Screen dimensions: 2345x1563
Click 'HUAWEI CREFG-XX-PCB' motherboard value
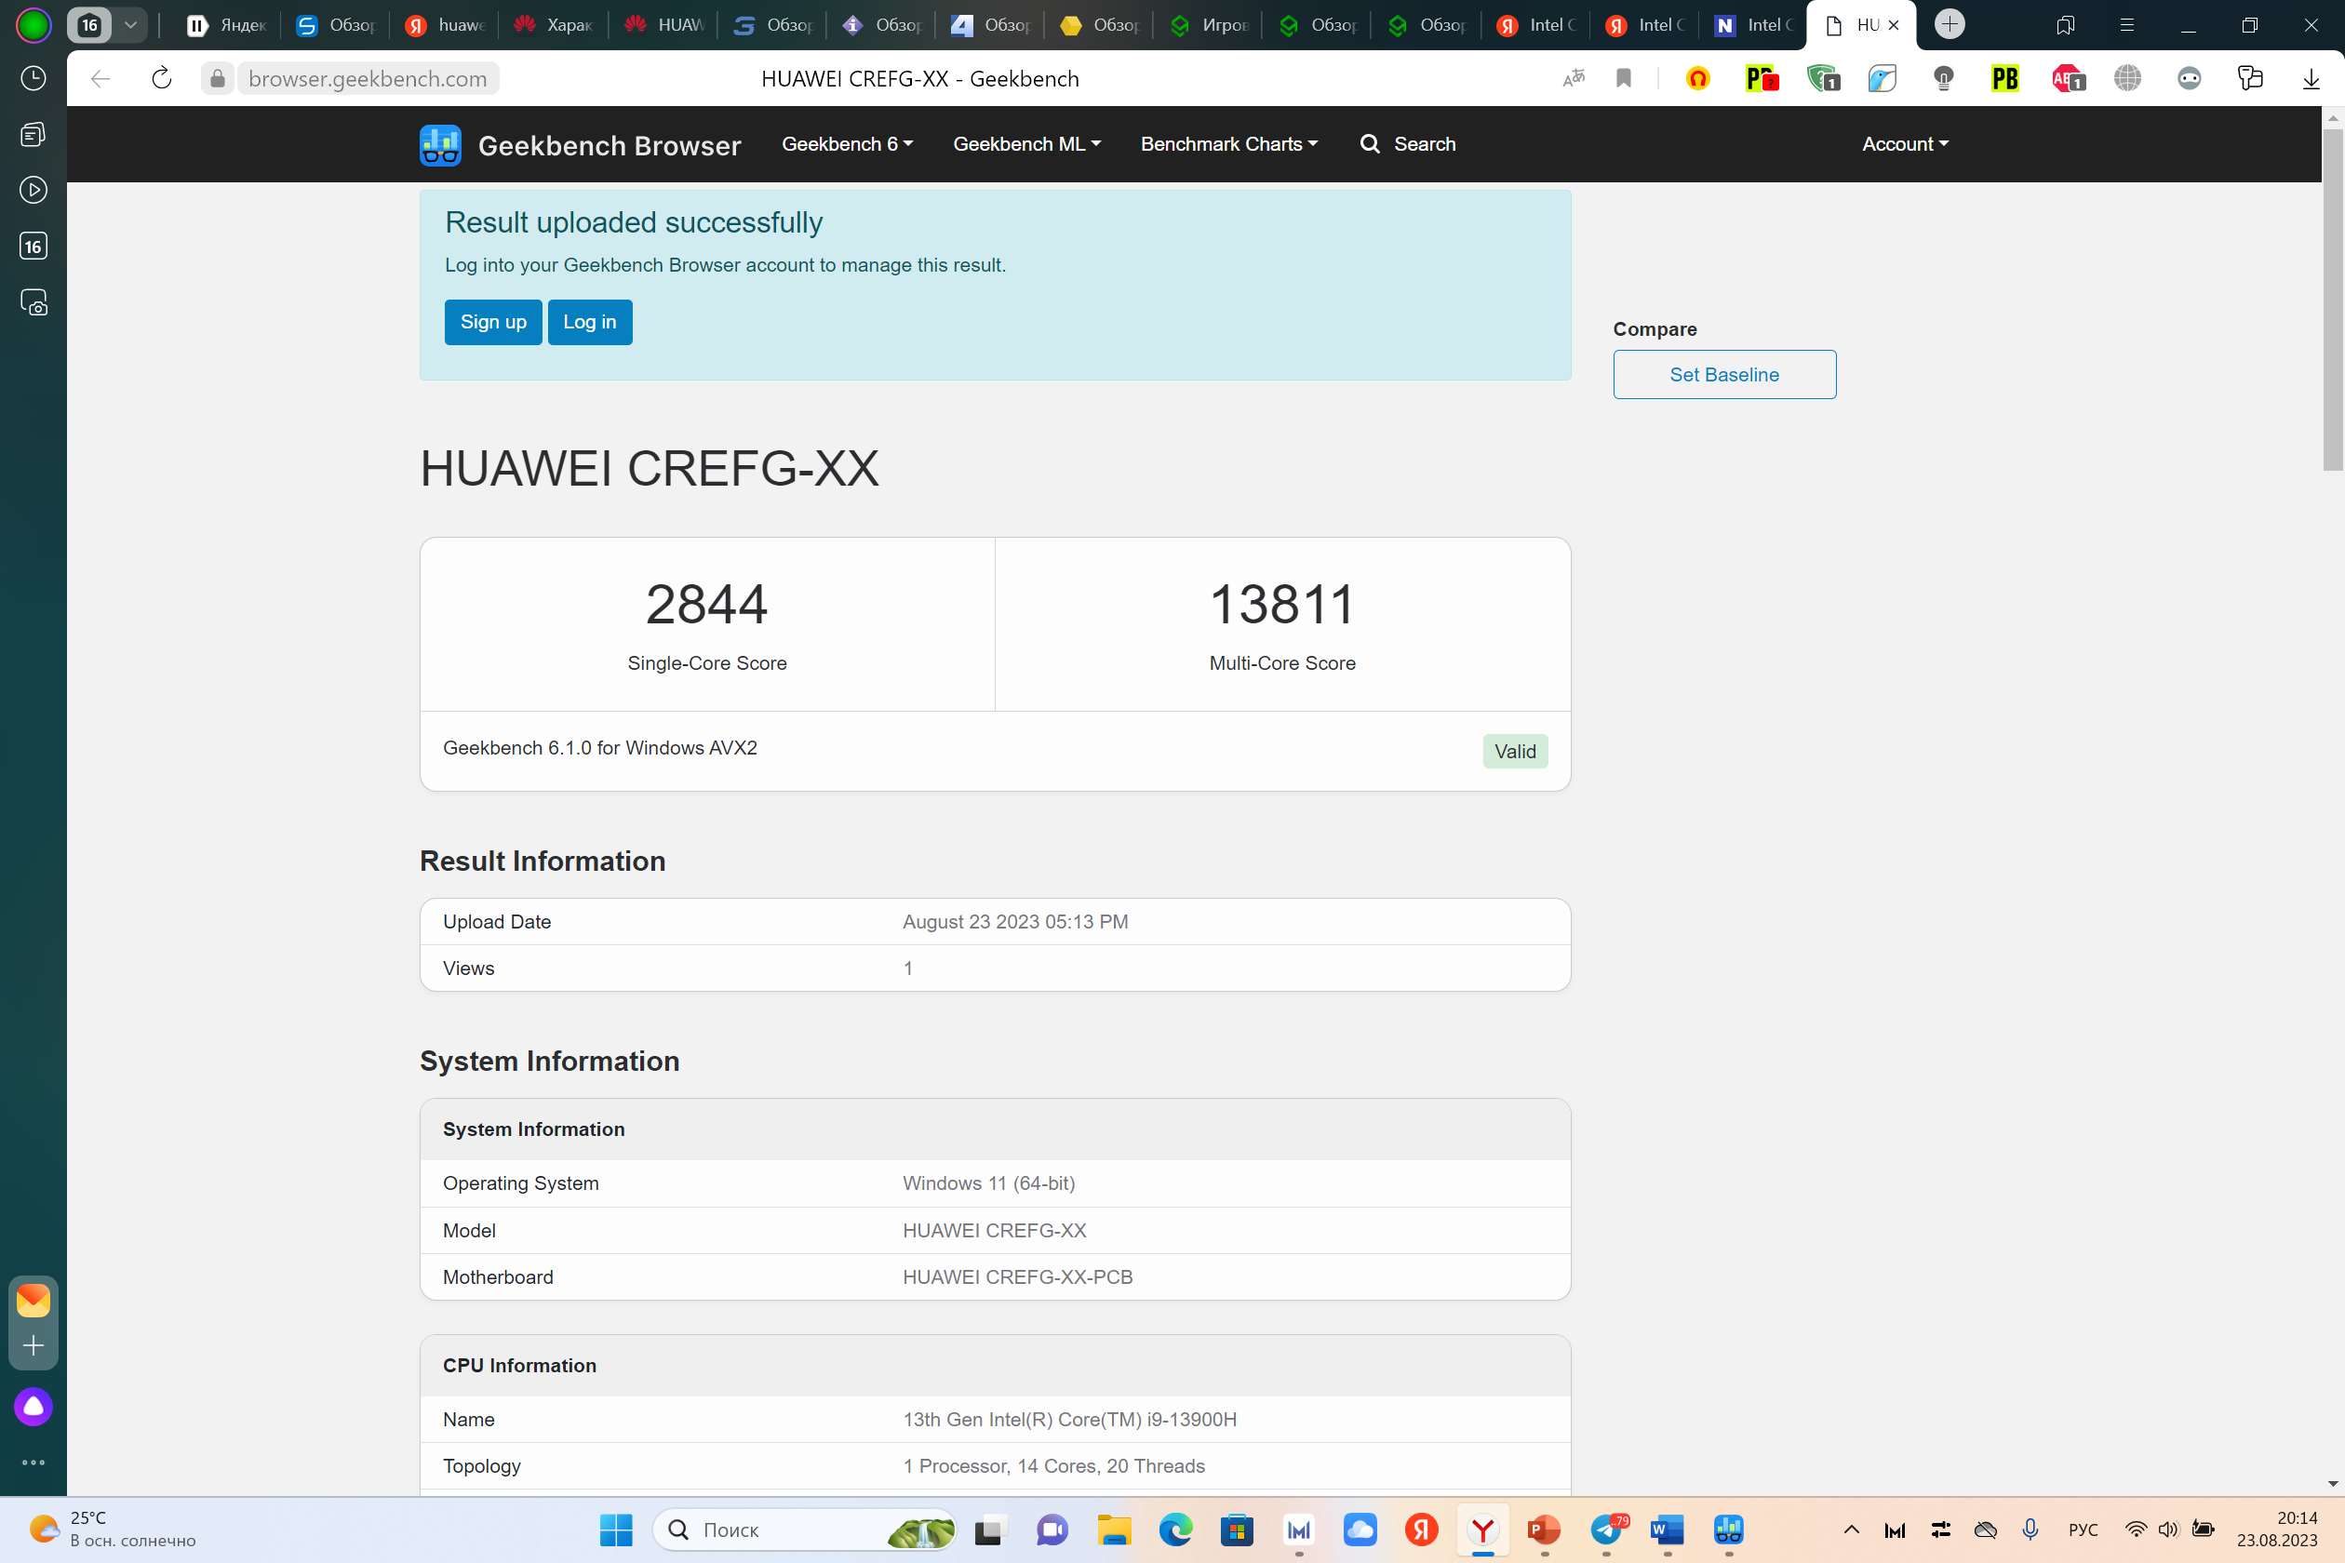point(1017,1276)
